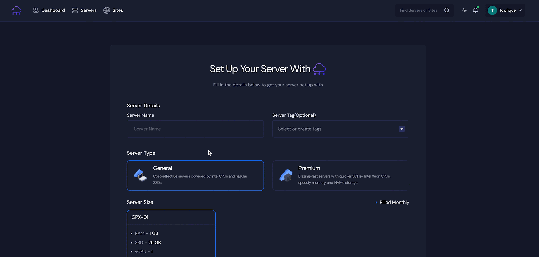Focus the Find Servers or Sites search box

pyautogui.click(x=418, y=10)
